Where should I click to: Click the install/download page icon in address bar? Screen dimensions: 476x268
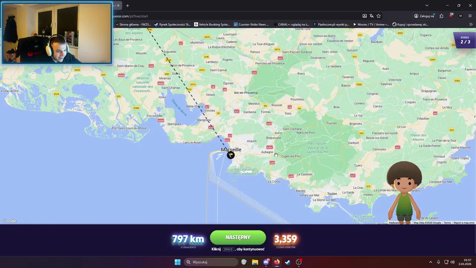[365, 16]
